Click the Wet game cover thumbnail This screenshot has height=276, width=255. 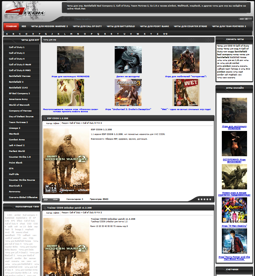[x=186, y=93]
